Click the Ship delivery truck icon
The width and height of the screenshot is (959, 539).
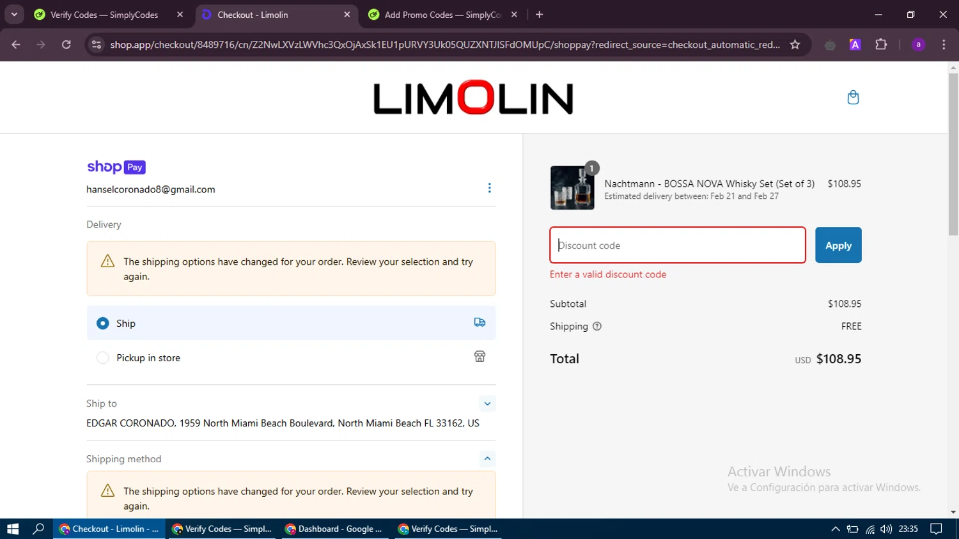pos(479,322)
